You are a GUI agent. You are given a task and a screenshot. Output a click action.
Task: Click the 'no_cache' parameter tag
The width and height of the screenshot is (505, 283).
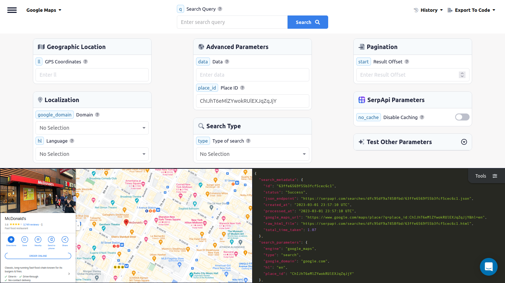pyautogui.click(x=369, y=117)
